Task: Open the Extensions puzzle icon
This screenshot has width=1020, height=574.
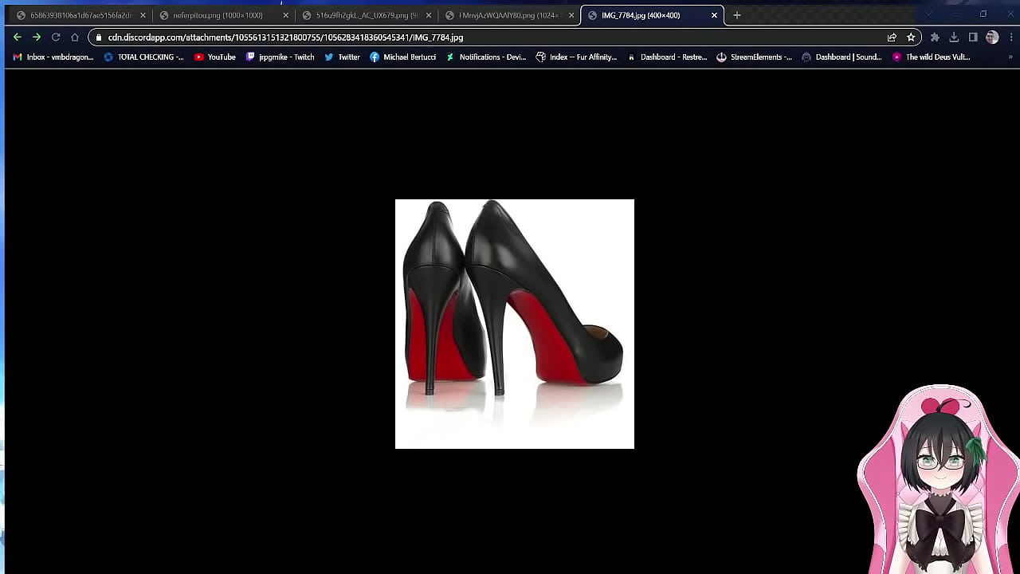Action: tap(935, 37)
